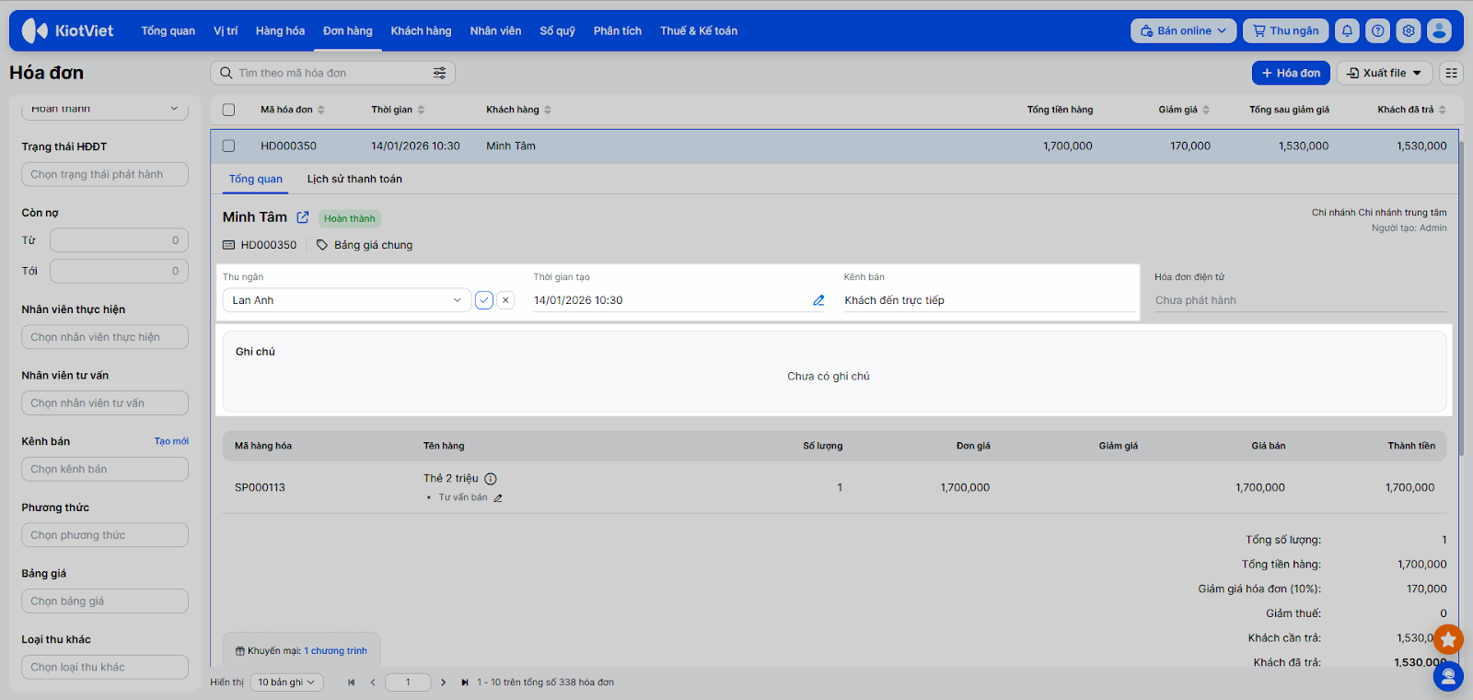Click the notification bell icon
1473x700 pixels.
(x=1347, y=30)
